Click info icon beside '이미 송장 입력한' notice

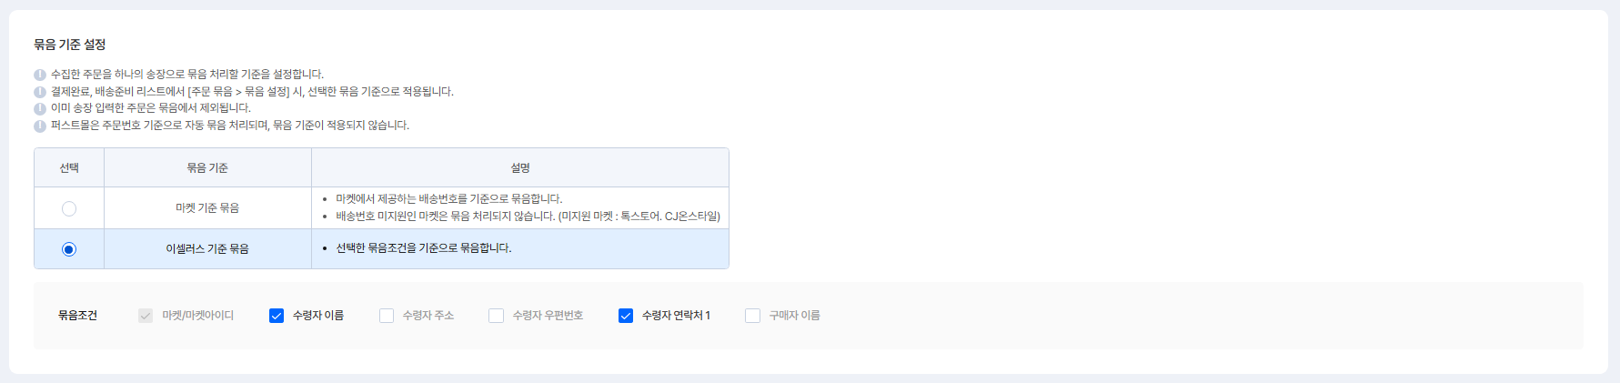[40, 108]
